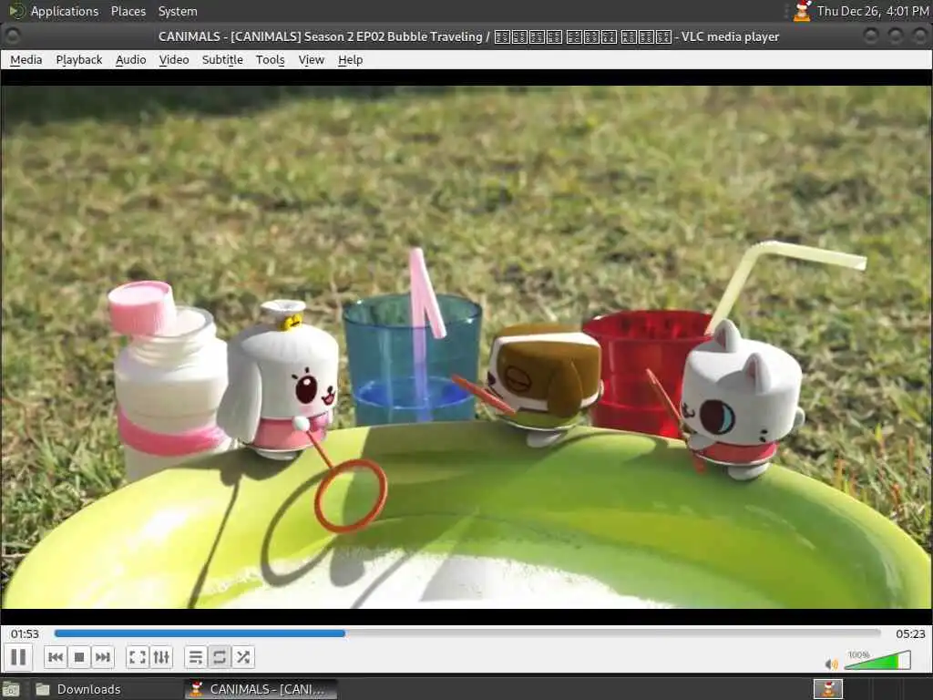Open the Tools menu

pos(270,59)
